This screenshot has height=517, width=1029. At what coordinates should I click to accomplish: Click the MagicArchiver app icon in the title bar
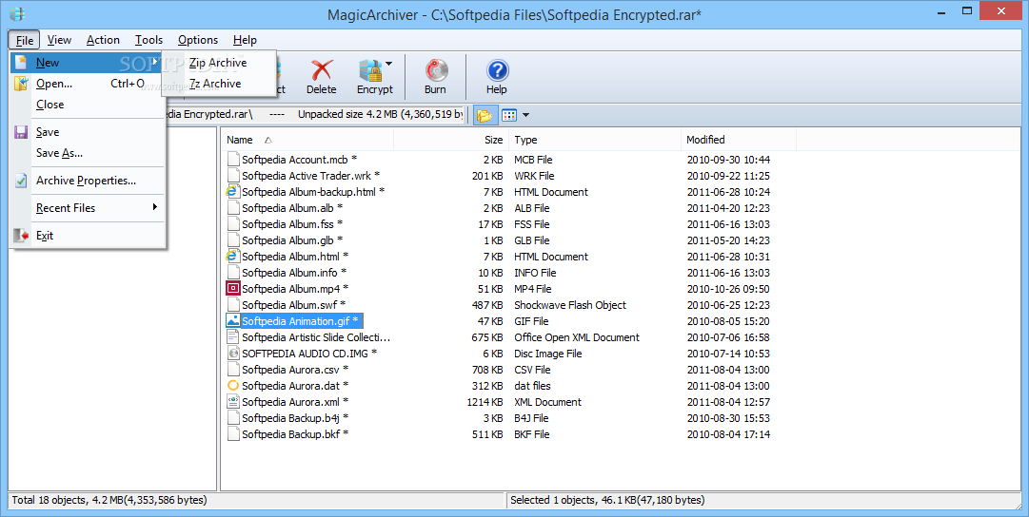click(x=18, y=13)
